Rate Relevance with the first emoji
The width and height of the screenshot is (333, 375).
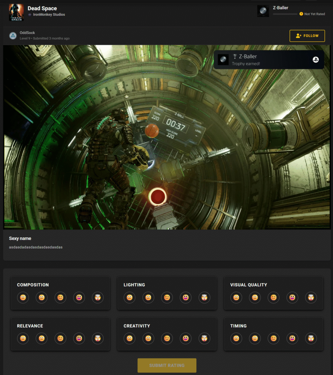[23, 338]
